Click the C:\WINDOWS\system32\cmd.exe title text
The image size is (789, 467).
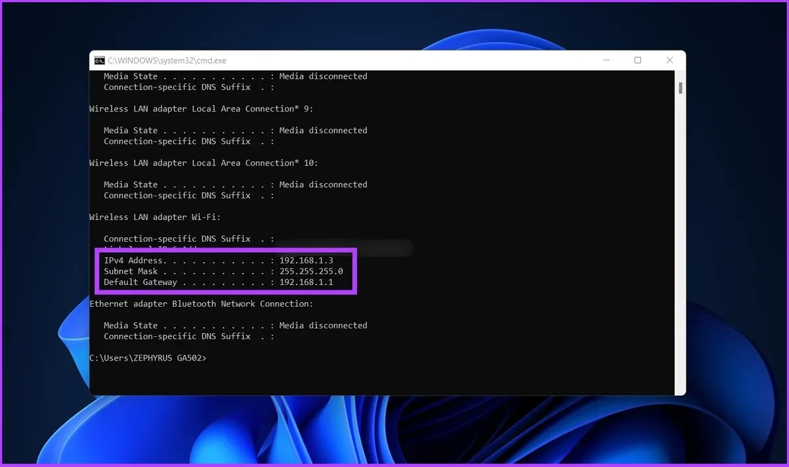point(167,60)
